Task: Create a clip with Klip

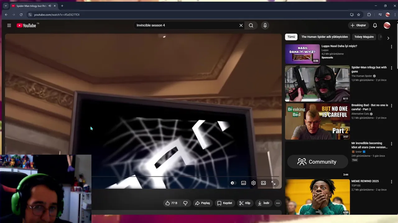Action: pos(245,203)
